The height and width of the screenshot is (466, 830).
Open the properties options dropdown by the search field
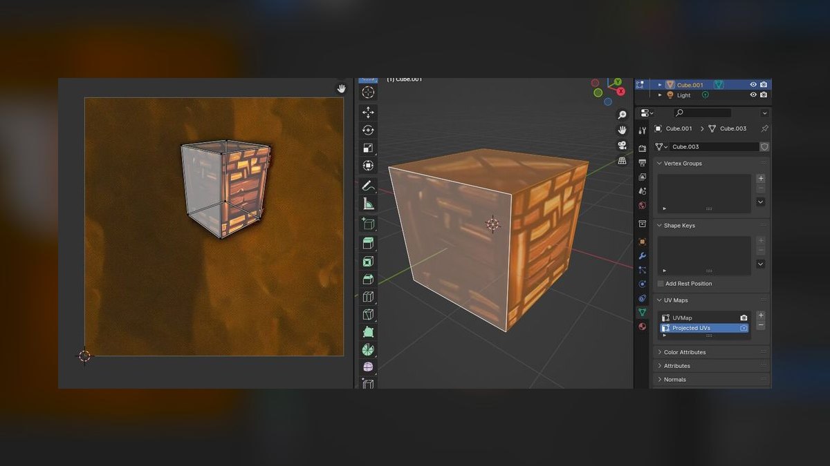764,113
